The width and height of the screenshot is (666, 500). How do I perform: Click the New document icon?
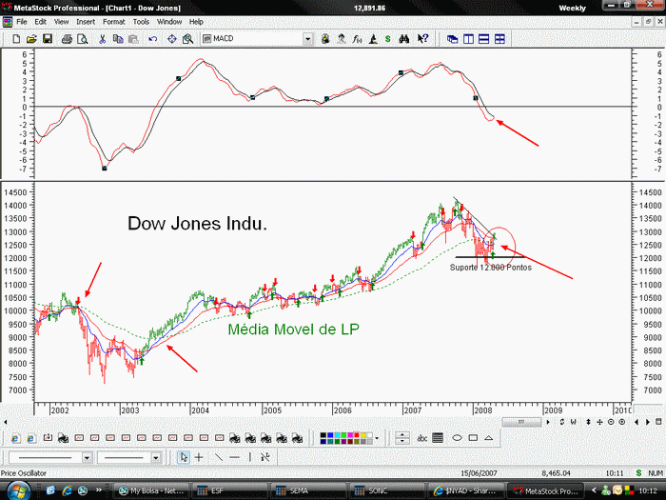(16, 39)
